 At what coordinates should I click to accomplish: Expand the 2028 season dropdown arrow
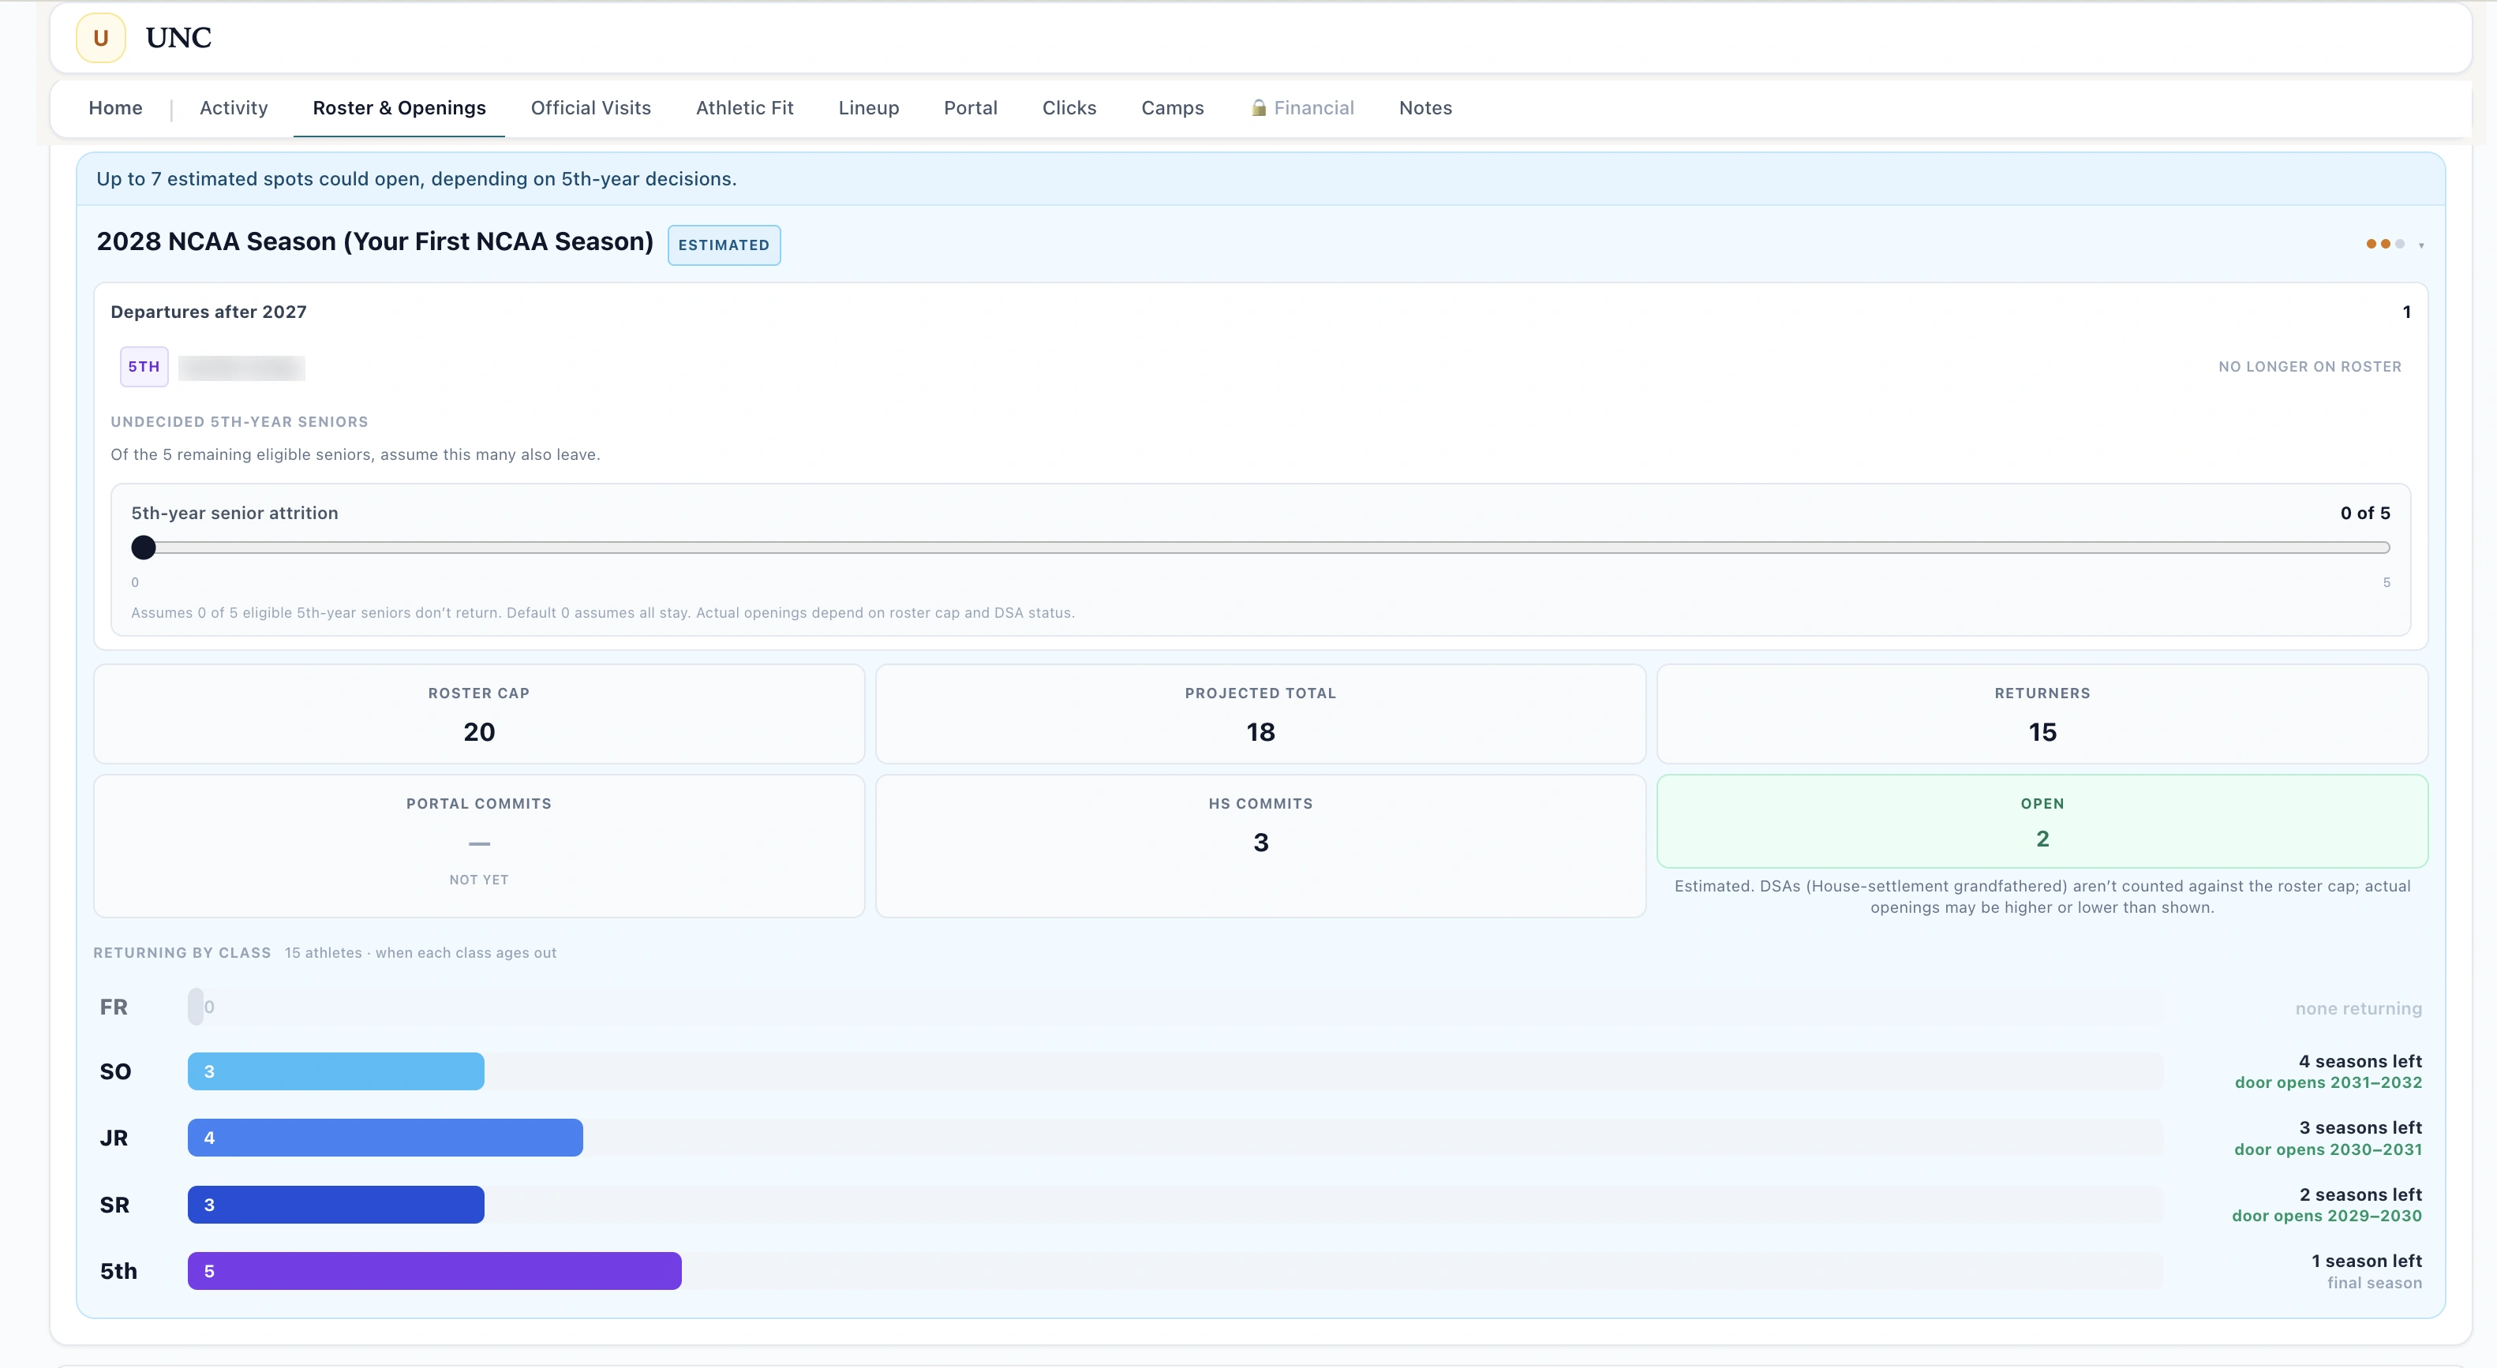2421,245
